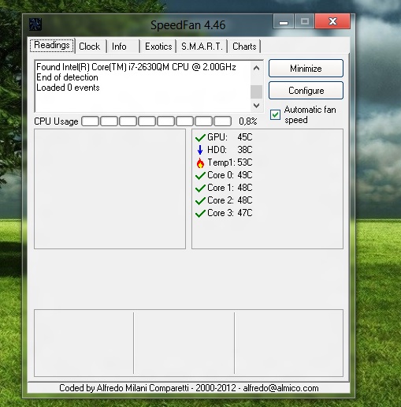This screenshot has height=407, width=401.
Task: Close the SpeedFan window
Action: pyautogui.click(x=332, y=21)
